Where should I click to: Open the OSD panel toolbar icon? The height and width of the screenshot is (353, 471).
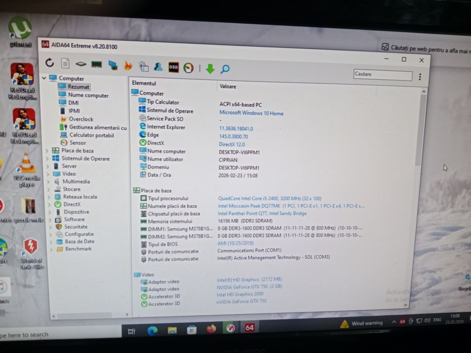[x=173, y=67]
